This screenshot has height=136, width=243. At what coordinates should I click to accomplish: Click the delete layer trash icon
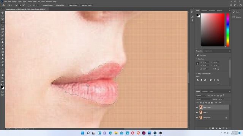pos(227,128)
